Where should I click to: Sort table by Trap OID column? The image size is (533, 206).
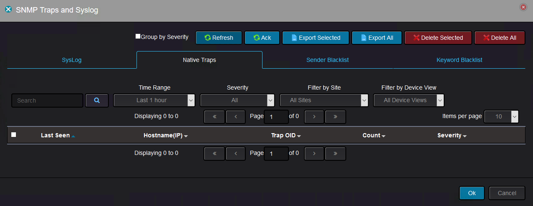click(286, 135)
